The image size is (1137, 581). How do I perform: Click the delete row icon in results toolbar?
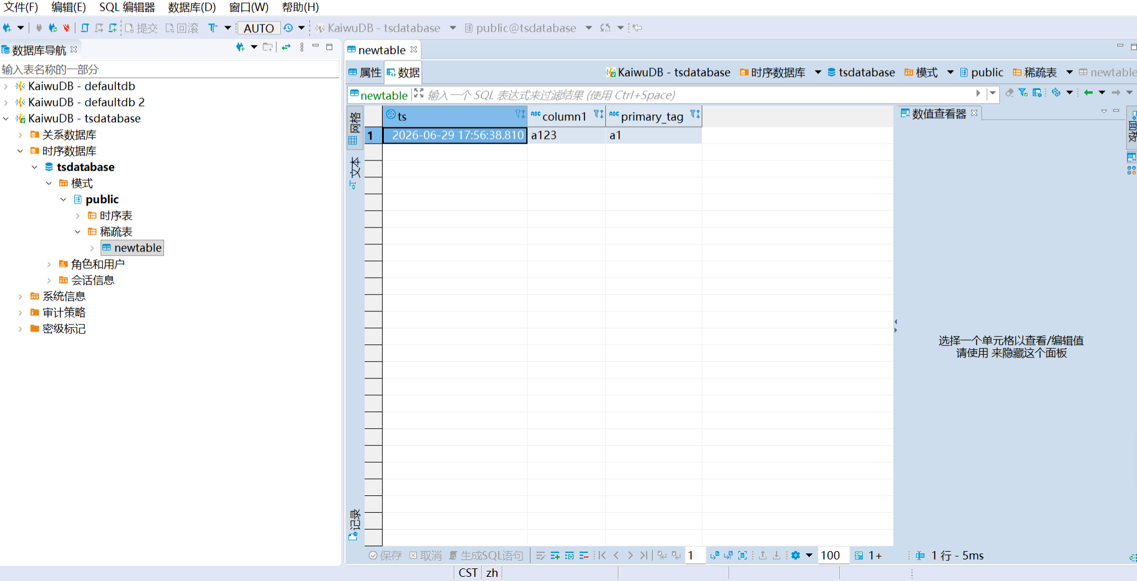[584, 556]
